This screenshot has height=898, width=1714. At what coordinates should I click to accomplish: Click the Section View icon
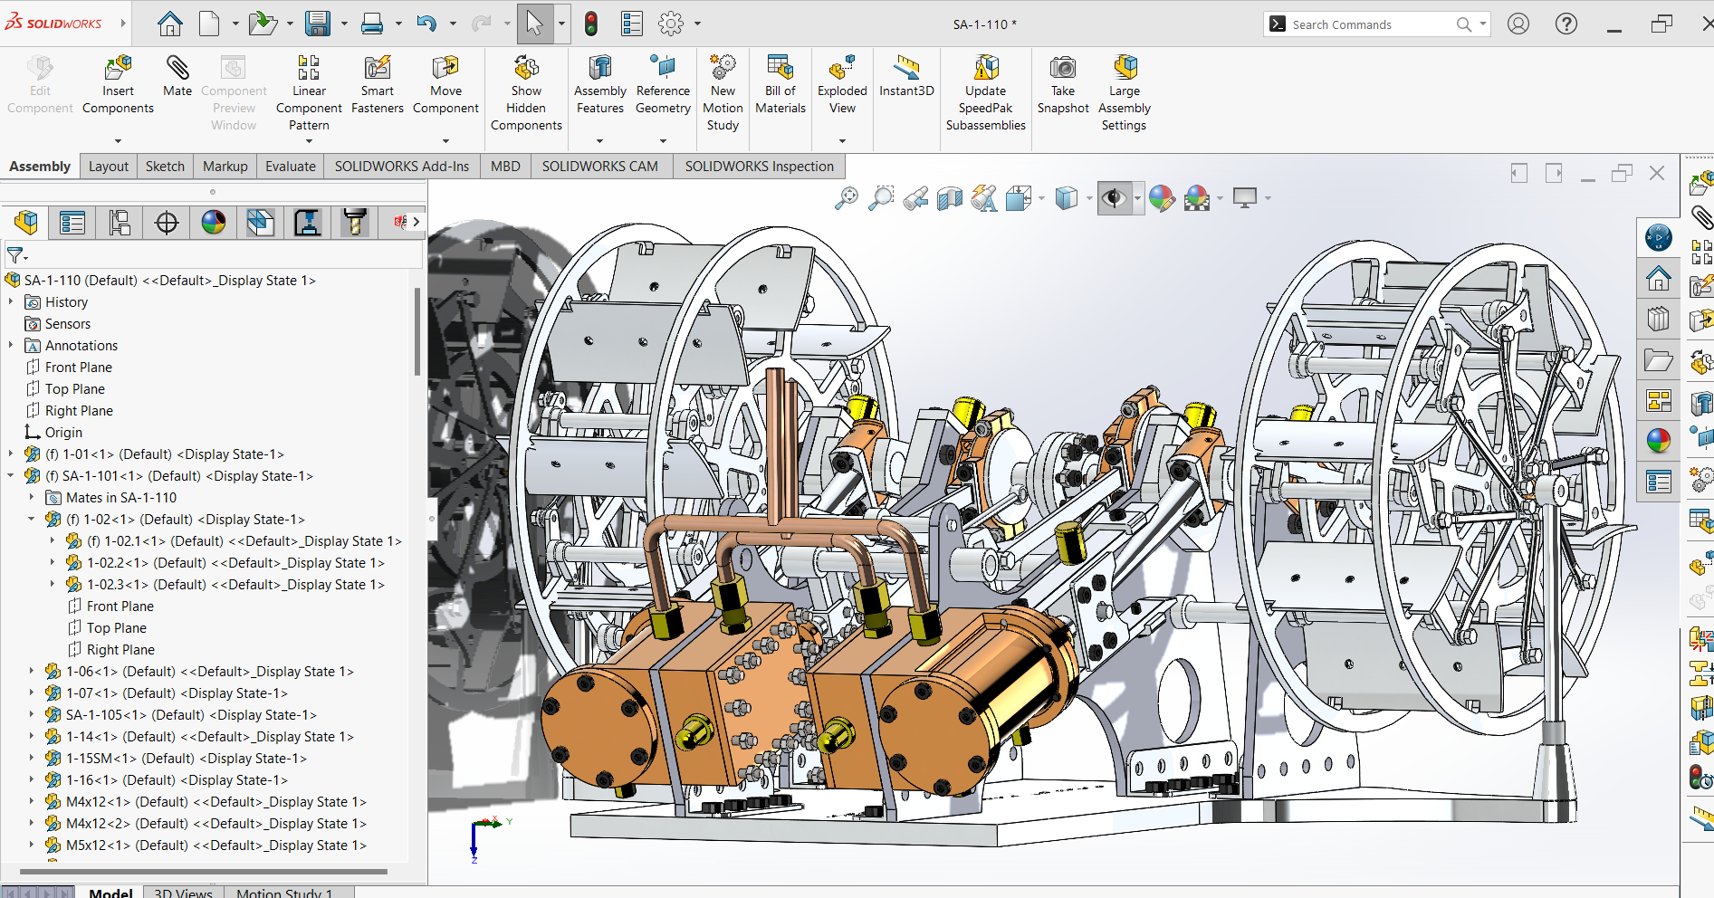[x=950, y=197]
